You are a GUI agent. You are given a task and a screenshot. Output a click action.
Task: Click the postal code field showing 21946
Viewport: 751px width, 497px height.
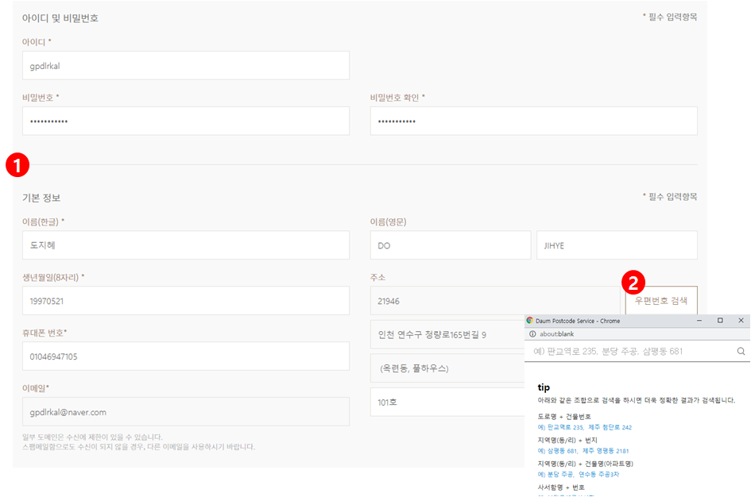[495, 301]
